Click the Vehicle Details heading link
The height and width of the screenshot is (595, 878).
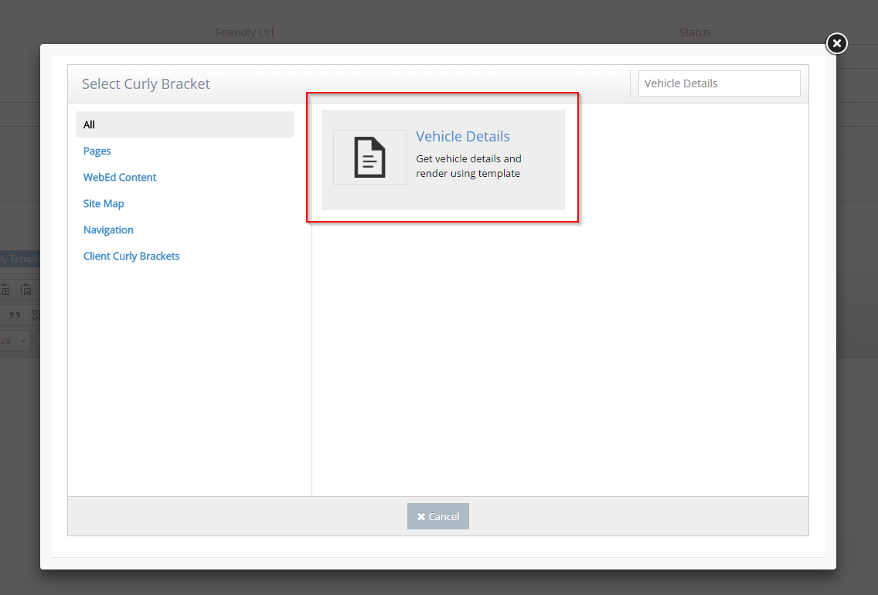[462, 136]
